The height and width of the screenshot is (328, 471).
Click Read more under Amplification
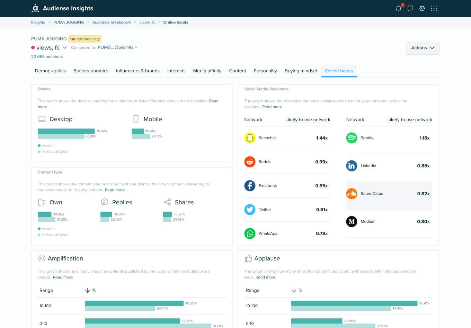[63, 277]
